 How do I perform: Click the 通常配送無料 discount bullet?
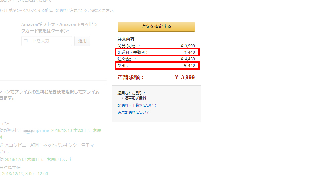tap(135, 98)
